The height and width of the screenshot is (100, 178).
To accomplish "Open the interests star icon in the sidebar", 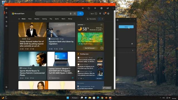I will coord(6,22).
